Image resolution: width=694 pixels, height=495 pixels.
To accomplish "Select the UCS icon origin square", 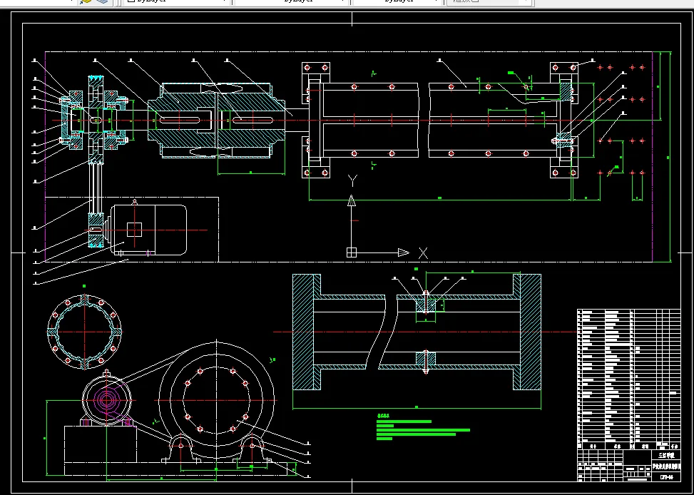I will pyautogui.click(x=351, y=252).
